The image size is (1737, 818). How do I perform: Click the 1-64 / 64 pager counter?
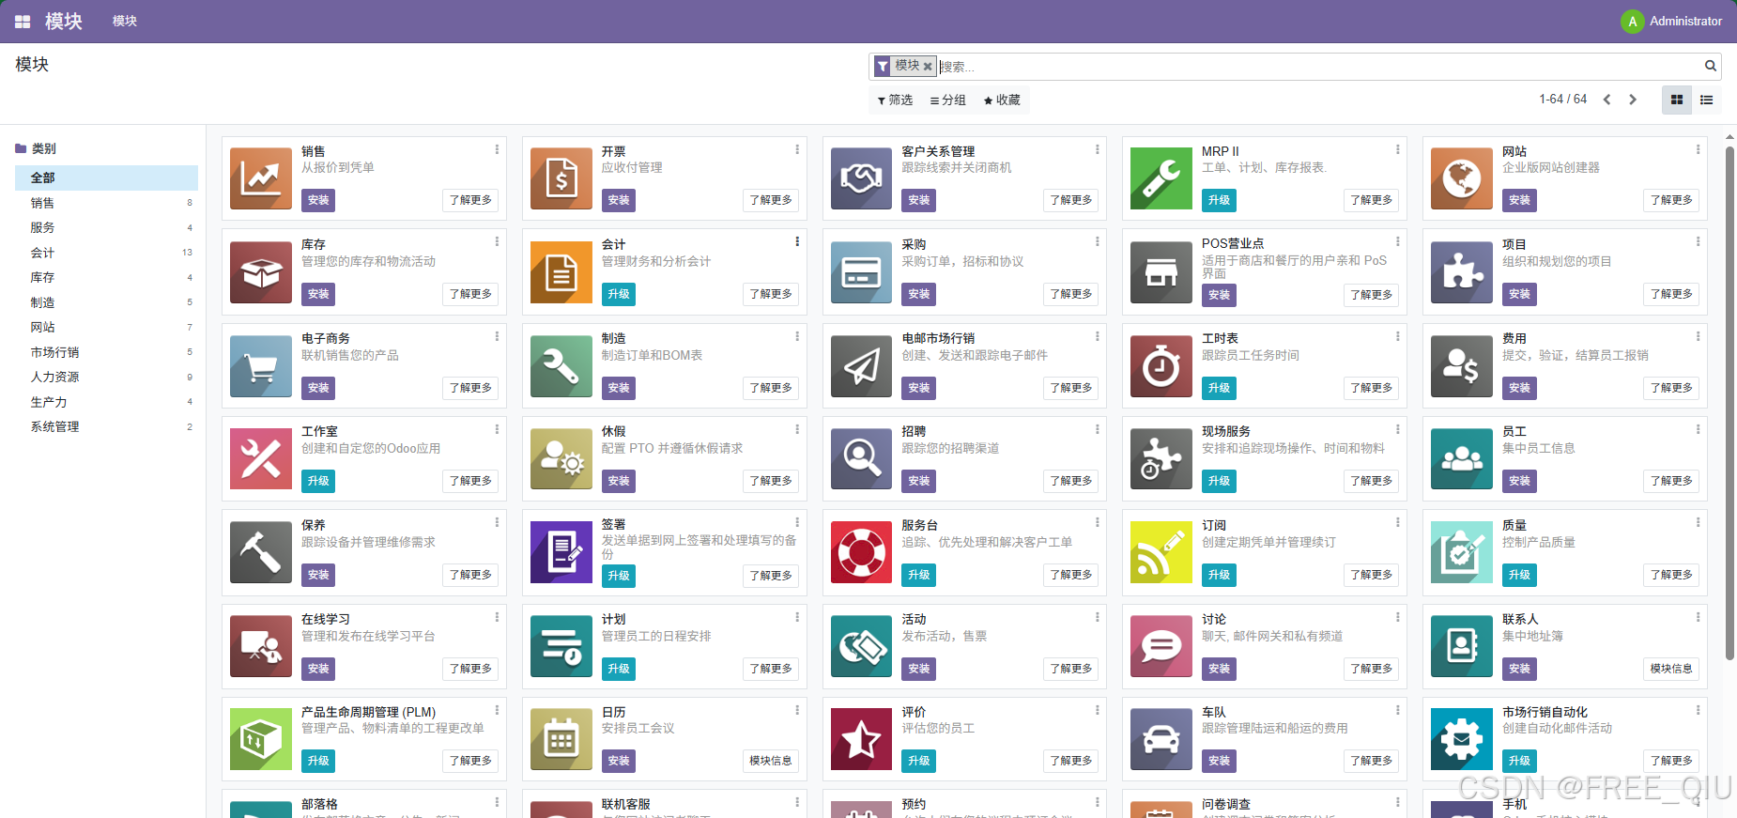tap(1562, 99)
